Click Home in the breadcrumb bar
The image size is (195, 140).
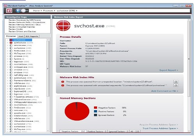pos(36,10)
